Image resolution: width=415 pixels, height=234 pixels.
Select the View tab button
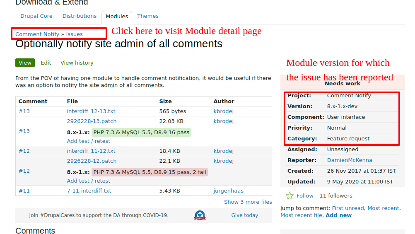25,63
